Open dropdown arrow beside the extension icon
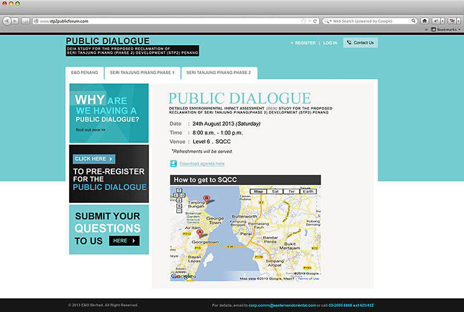This screenshot has width=464, height=312. click(458, 21)
